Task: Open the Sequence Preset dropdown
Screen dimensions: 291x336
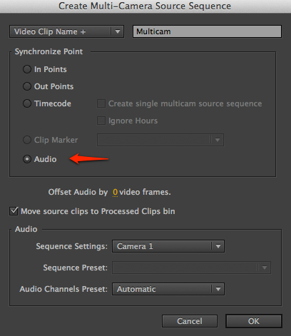Action: pyautogui.click(x=191, y=268)
